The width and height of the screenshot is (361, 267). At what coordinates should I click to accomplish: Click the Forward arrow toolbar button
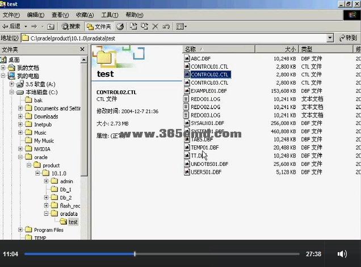coord(34,27)
